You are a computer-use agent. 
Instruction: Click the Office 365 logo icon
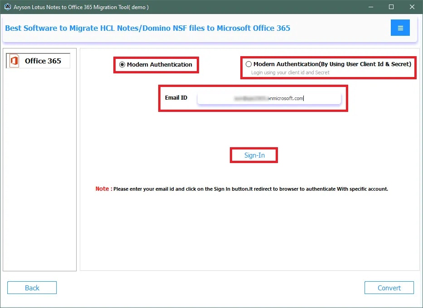coord(15,61)
